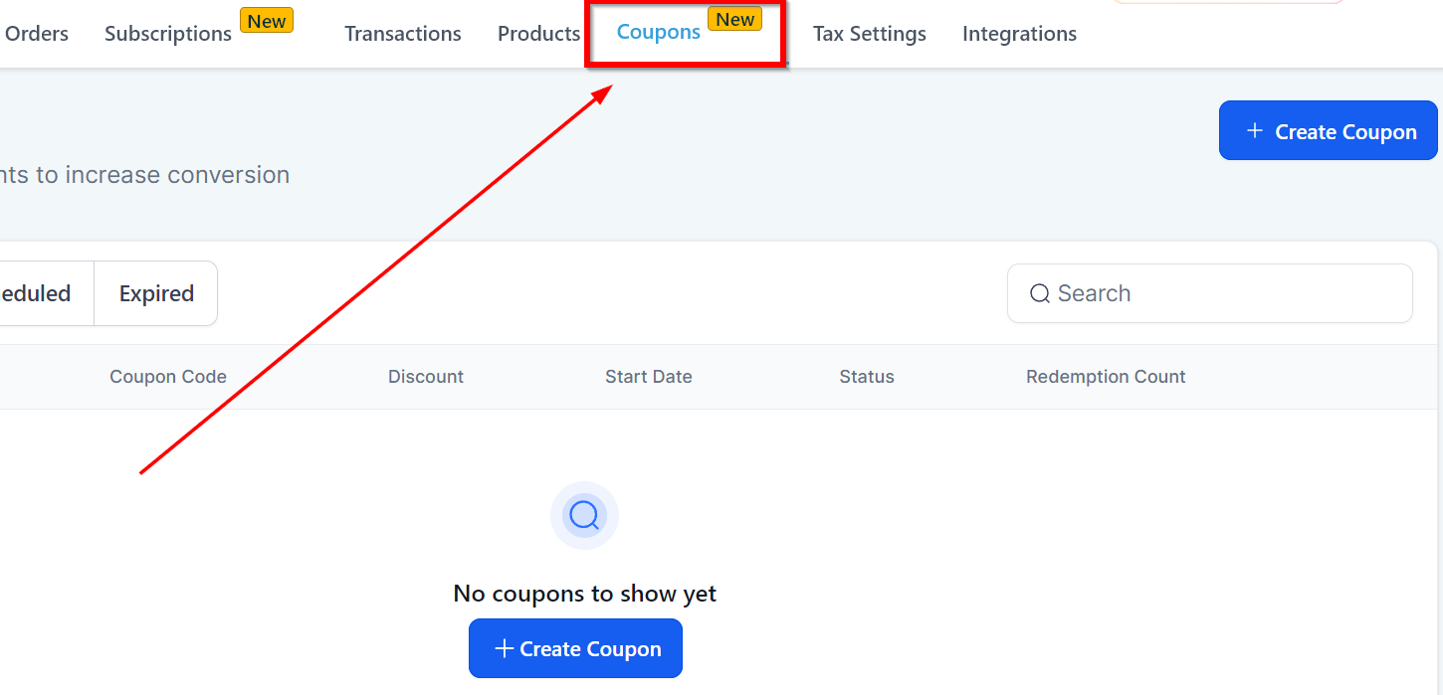Click the Coupon Code column header
Screen dimensions: 1443x695
168,377
